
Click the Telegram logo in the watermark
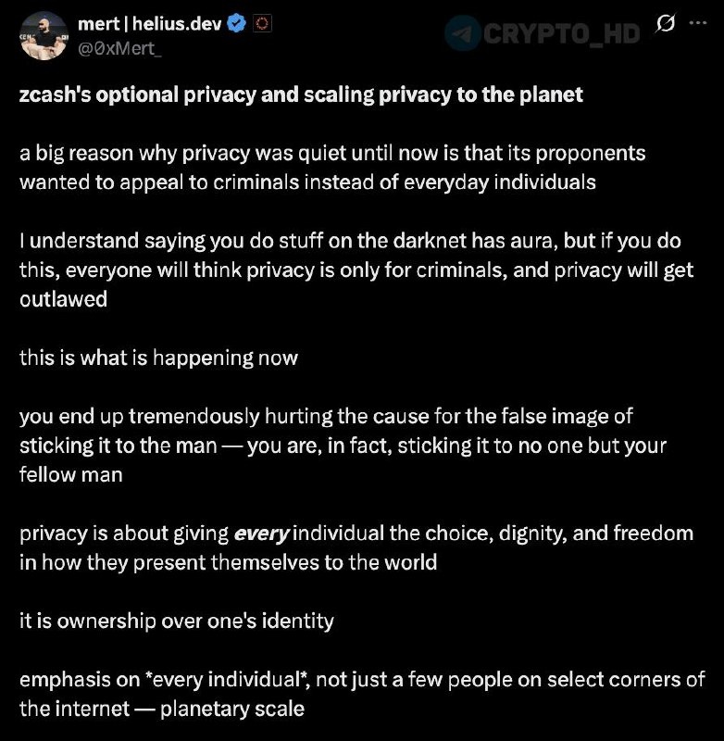[x=462, y=33]
